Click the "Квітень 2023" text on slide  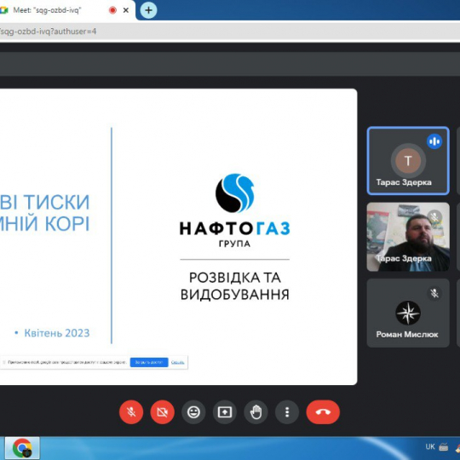point(56,333)
